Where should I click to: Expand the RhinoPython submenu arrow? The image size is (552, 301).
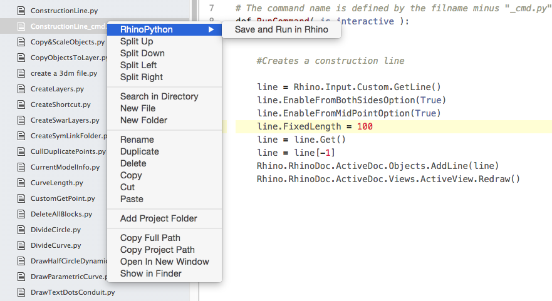(x=211, y=29)
